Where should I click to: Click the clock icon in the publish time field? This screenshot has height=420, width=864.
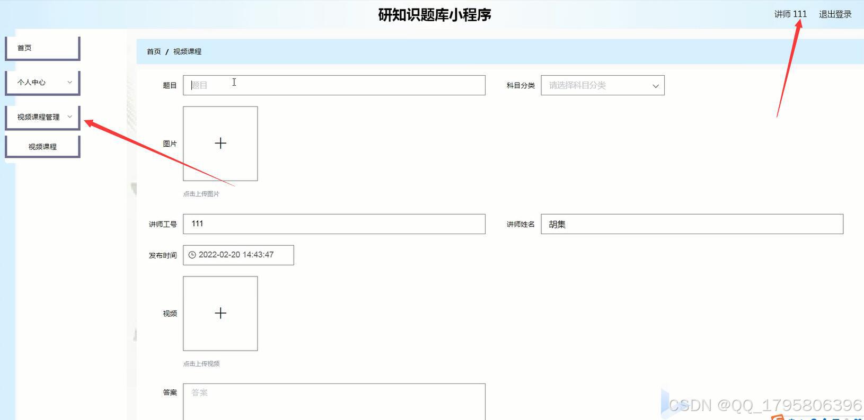pos(192,255)
